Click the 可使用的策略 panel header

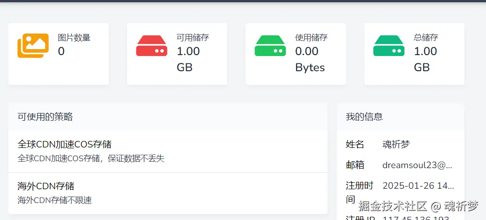[45, 117]
